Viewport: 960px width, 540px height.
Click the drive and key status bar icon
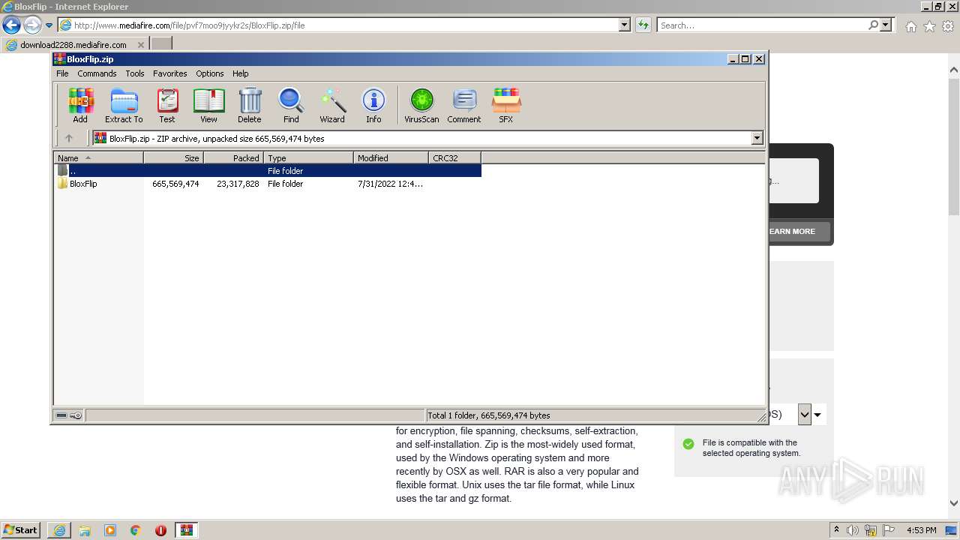pyautogui.click(x=69, y=415)
